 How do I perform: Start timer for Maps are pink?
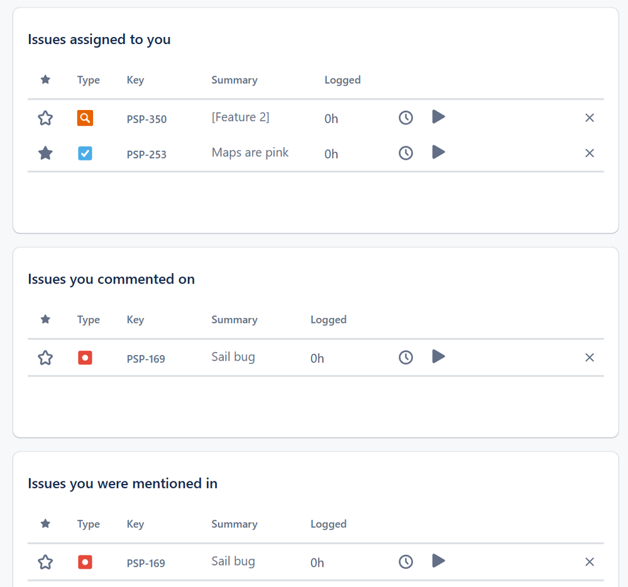coord(439,152)
